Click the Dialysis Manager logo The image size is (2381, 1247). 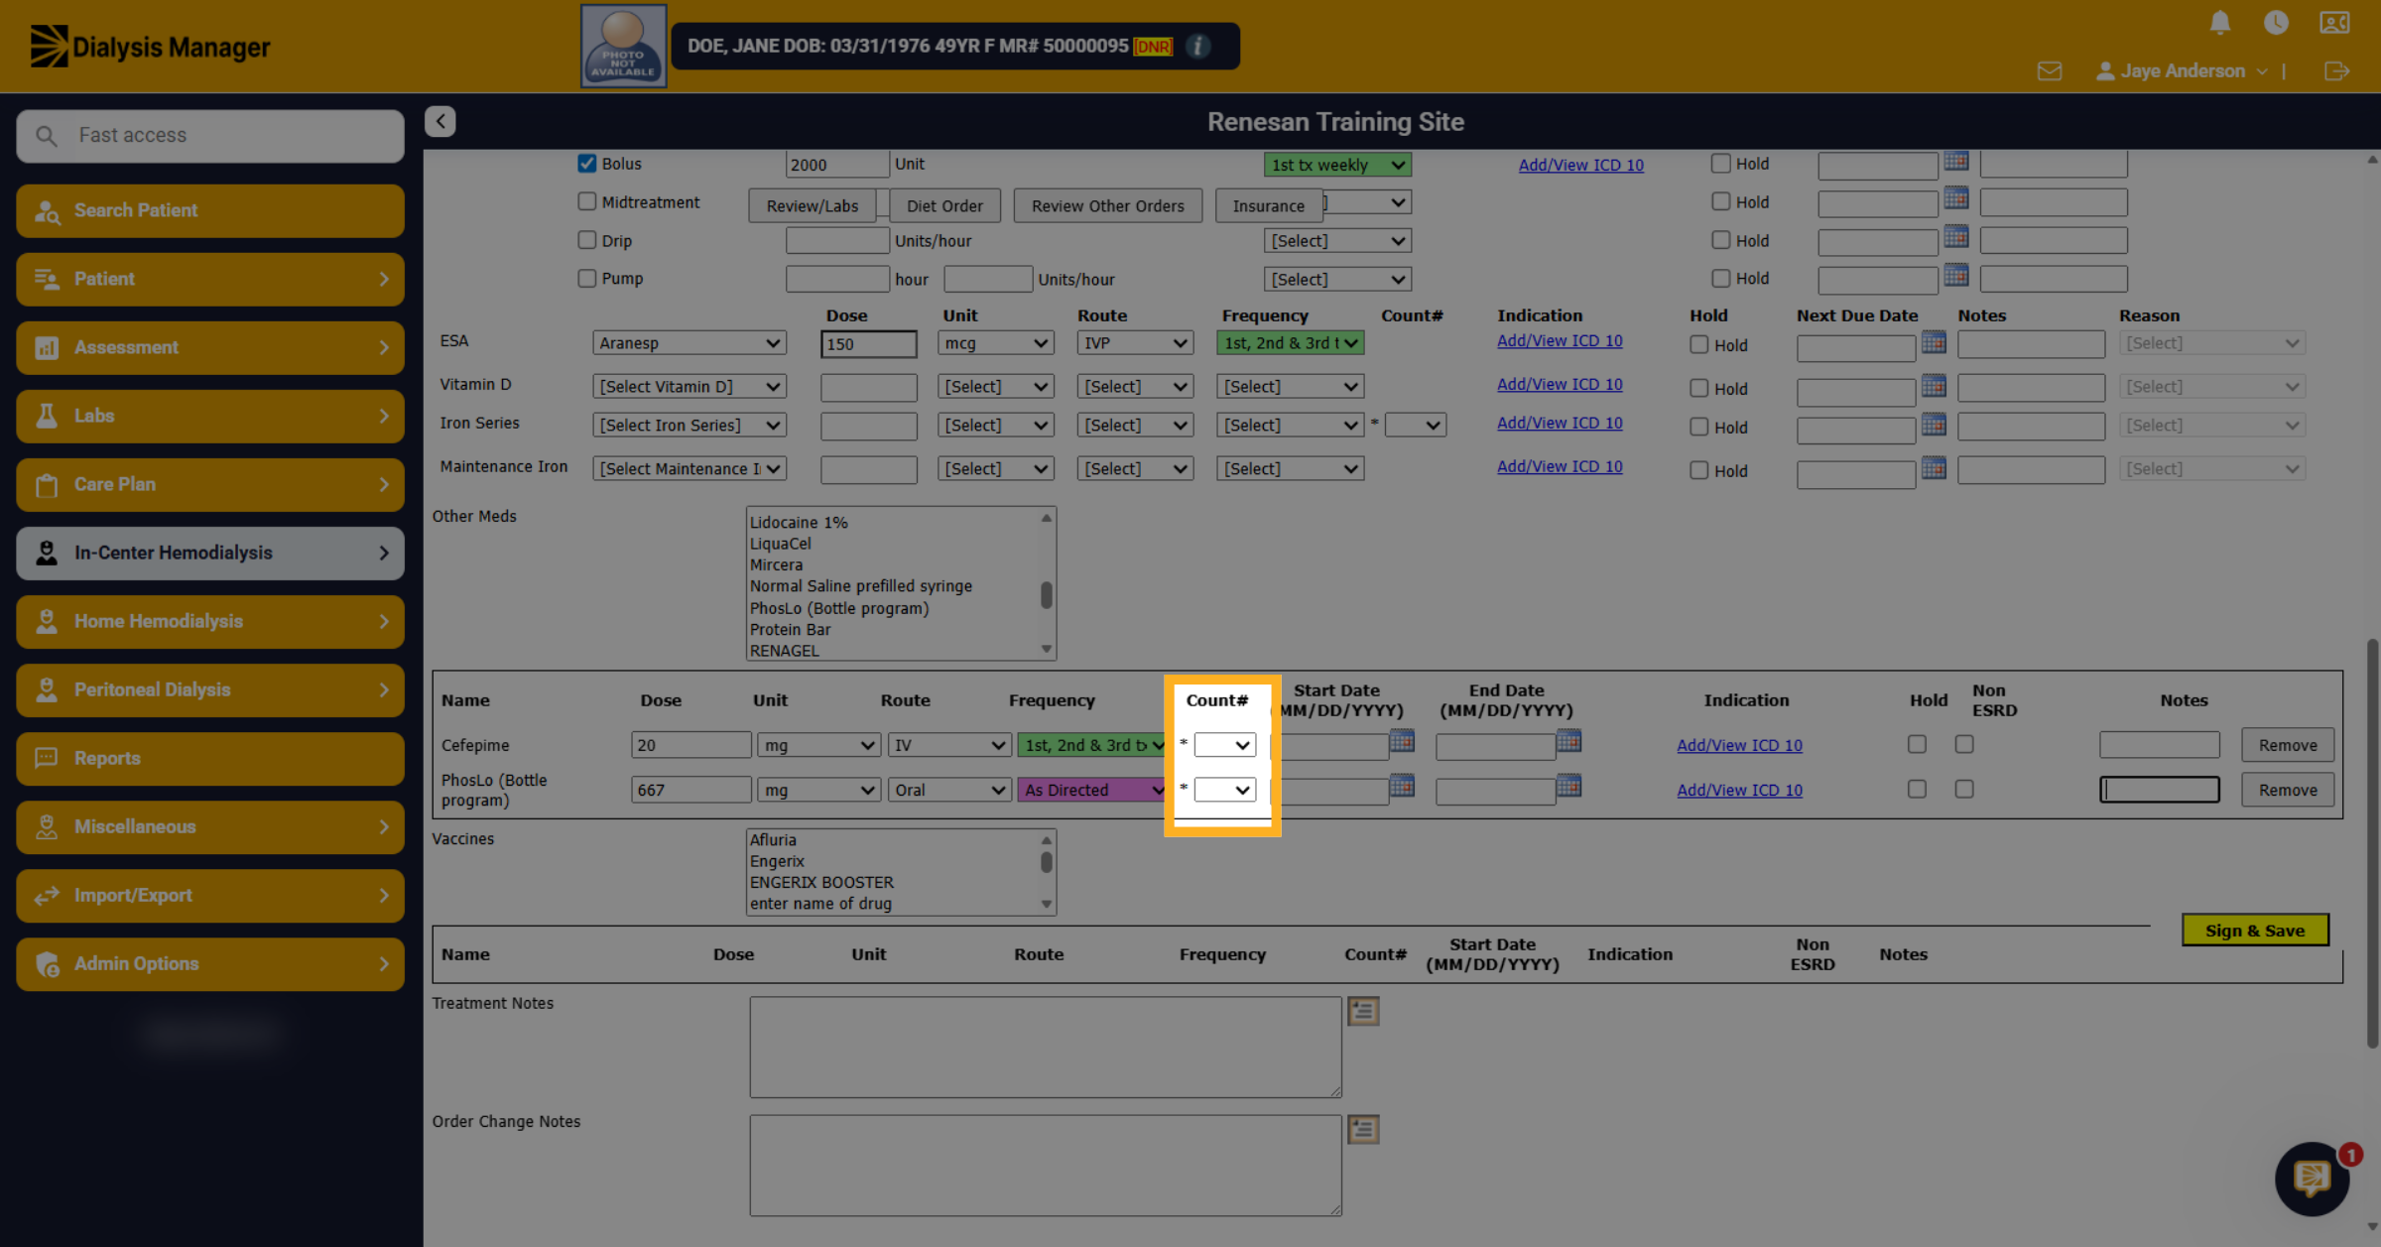click(150, 47)
